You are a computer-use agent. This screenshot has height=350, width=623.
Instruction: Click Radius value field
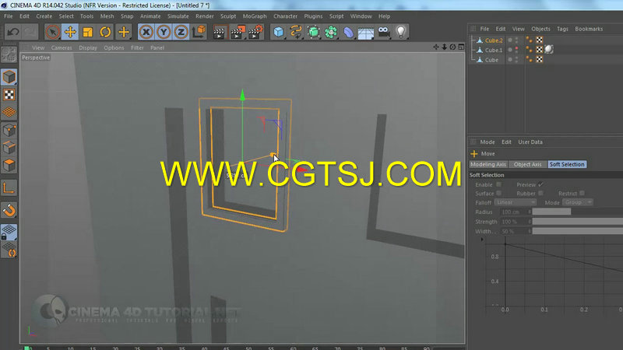pos(513,212)
